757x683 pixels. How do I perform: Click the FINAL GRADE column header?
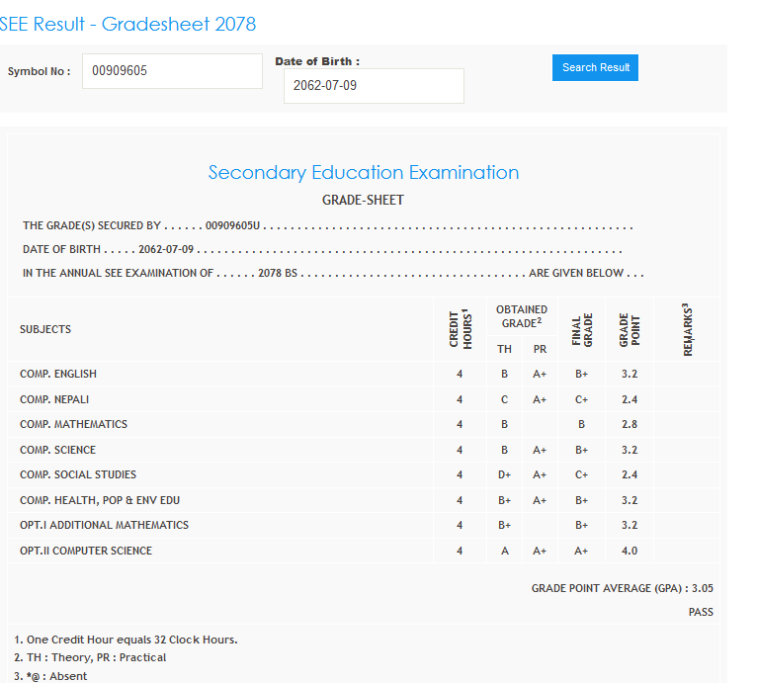581,329
